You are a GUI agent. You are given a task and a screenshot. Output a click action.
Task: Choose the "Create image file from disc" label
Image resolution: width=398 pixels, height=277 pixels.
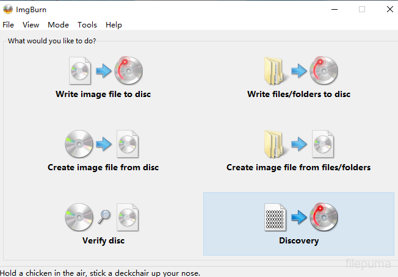pyautogui.click(x=103, y=167)
